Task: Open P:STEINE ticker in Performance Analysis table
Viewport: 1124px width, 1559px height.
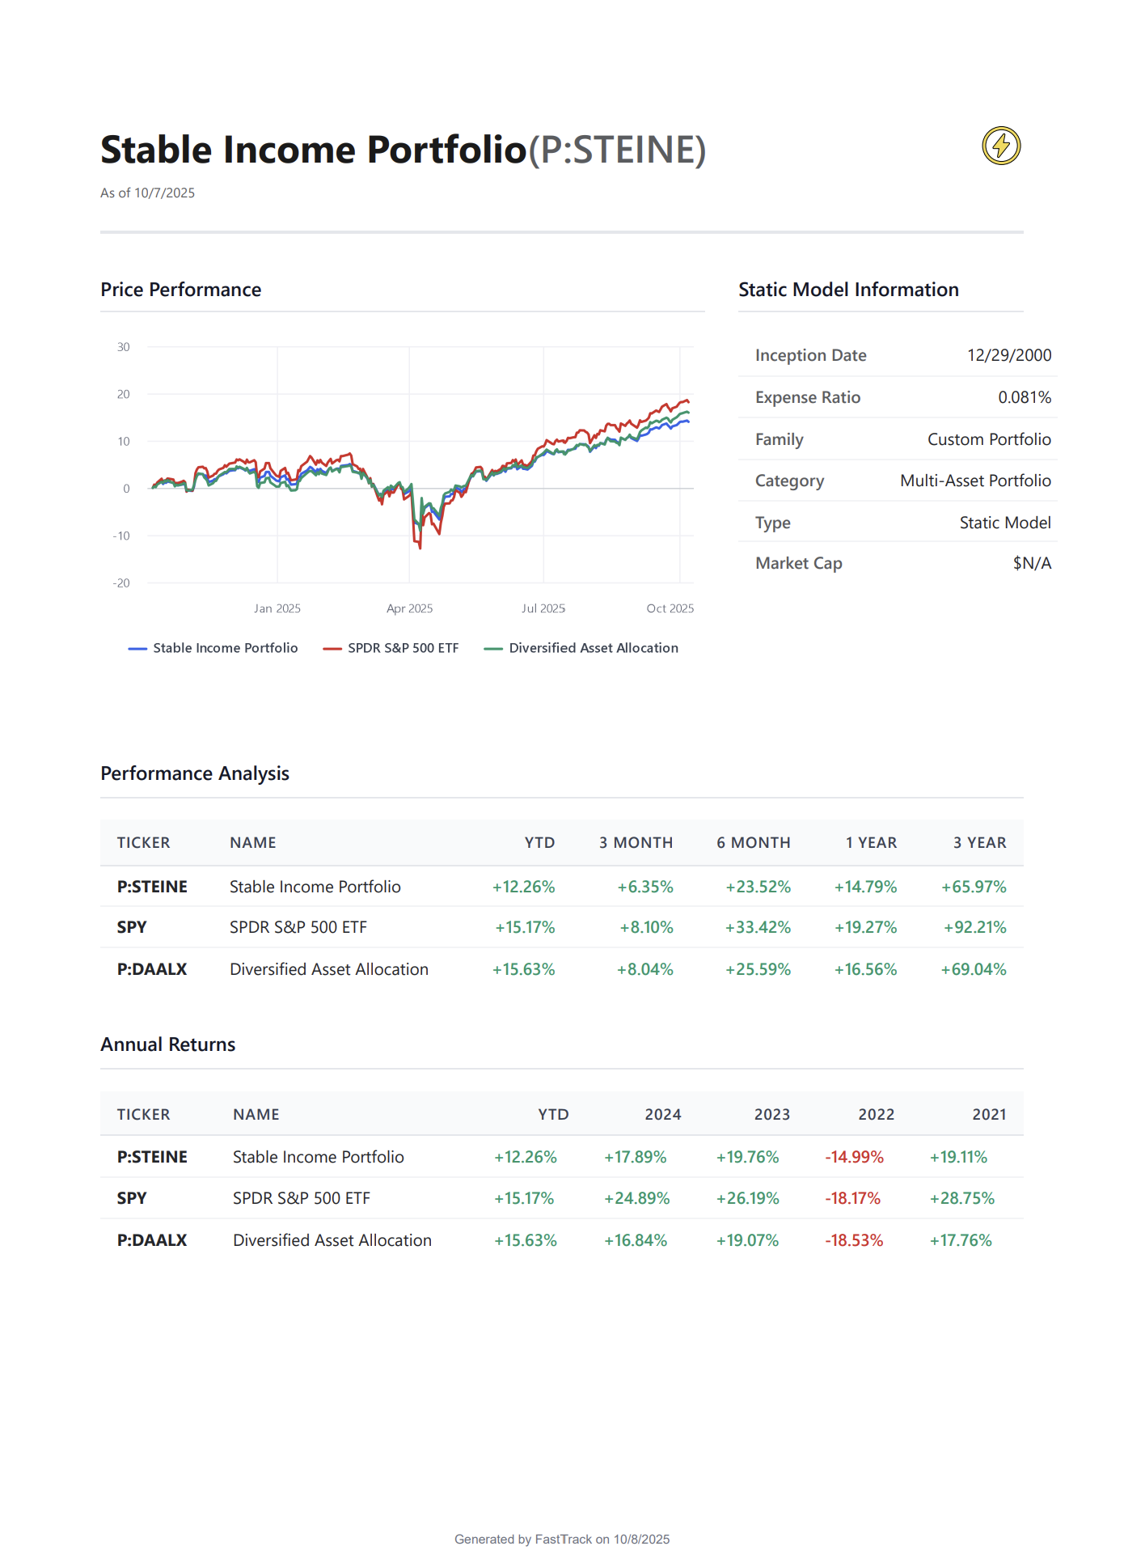Action: click(152, 887)
